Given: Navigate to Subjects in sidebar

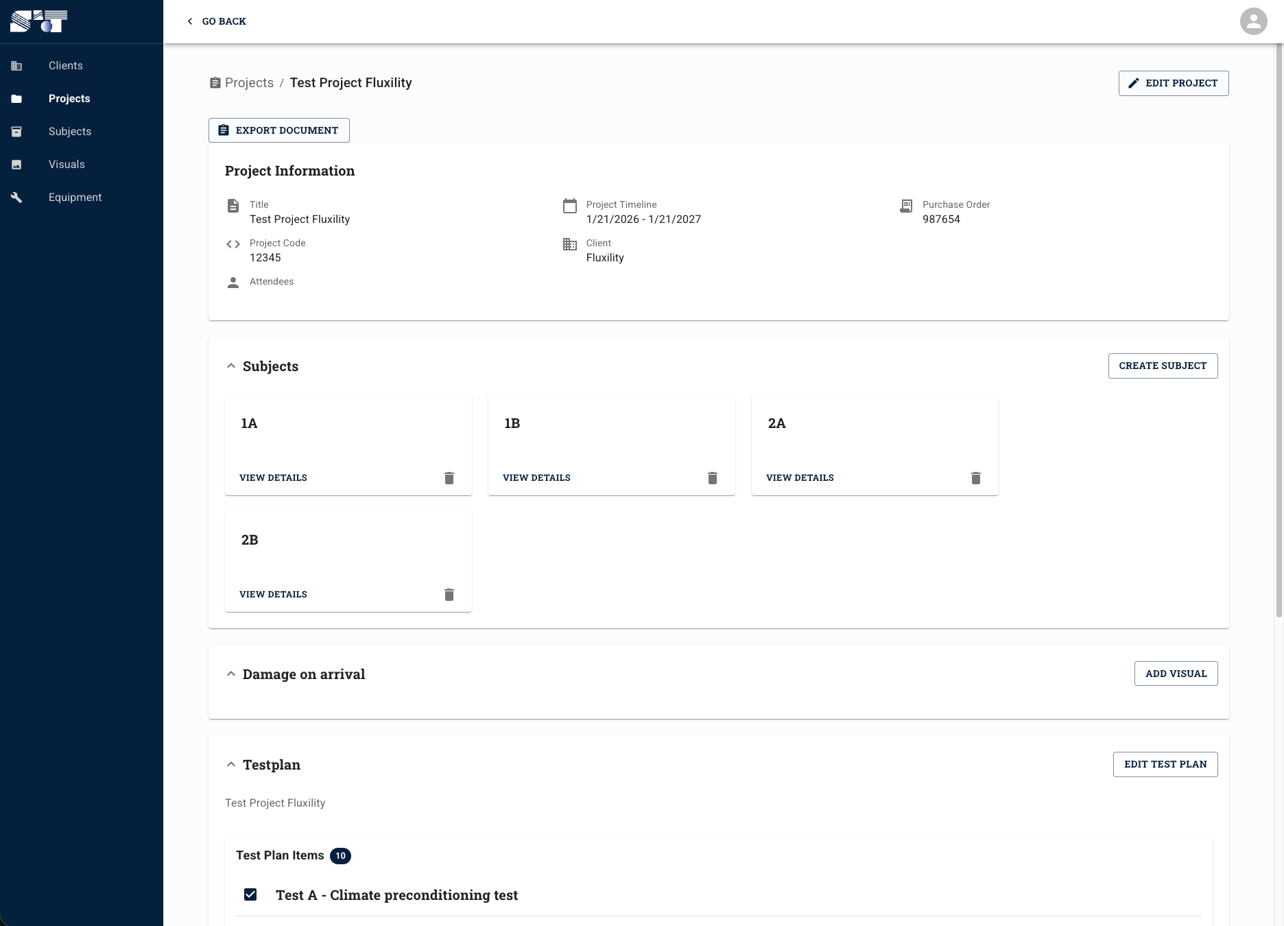Looking at the screenshot, I should pos(70,132).
